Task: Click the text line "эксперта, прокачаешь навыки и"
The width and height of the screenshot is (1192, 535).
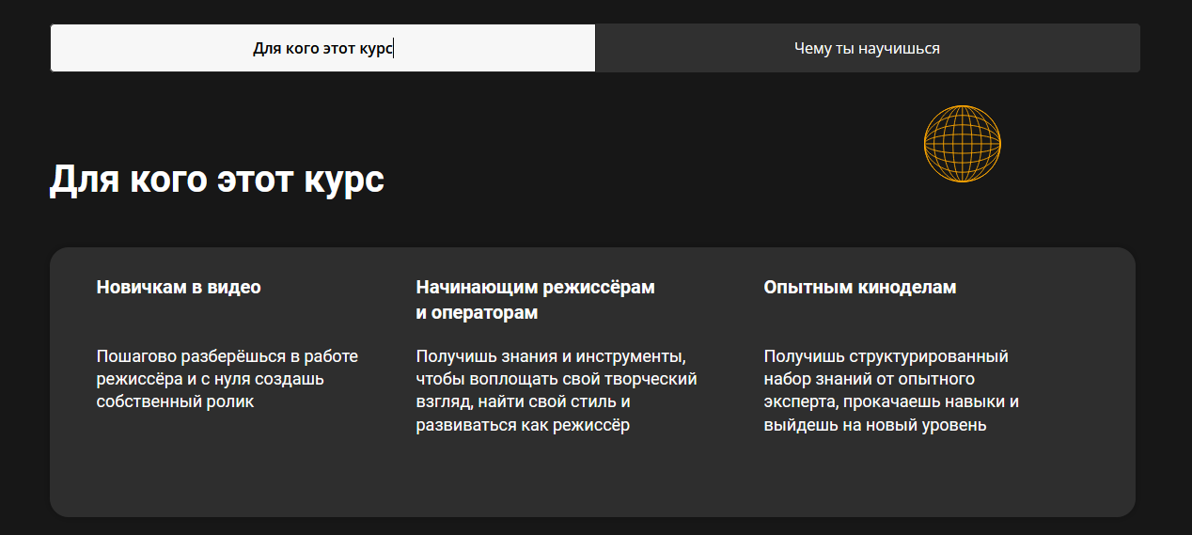Action: (x=891, y=402)
